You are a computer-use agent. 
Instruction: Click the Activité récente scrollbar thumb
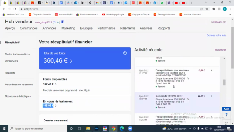[x=224, y=82]
